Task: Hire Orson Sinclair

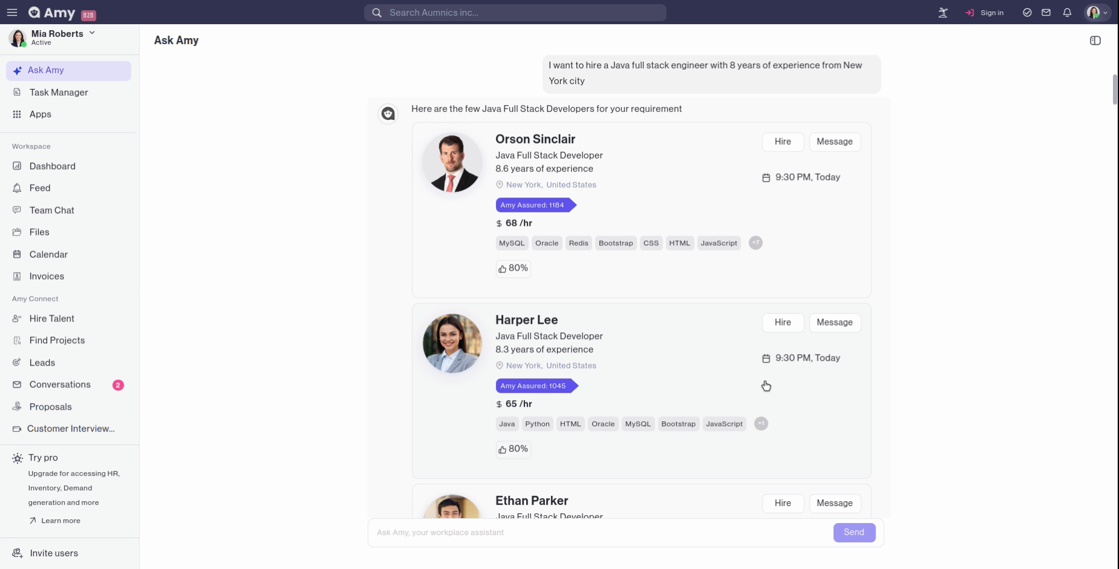Action: tap(782, 142)
